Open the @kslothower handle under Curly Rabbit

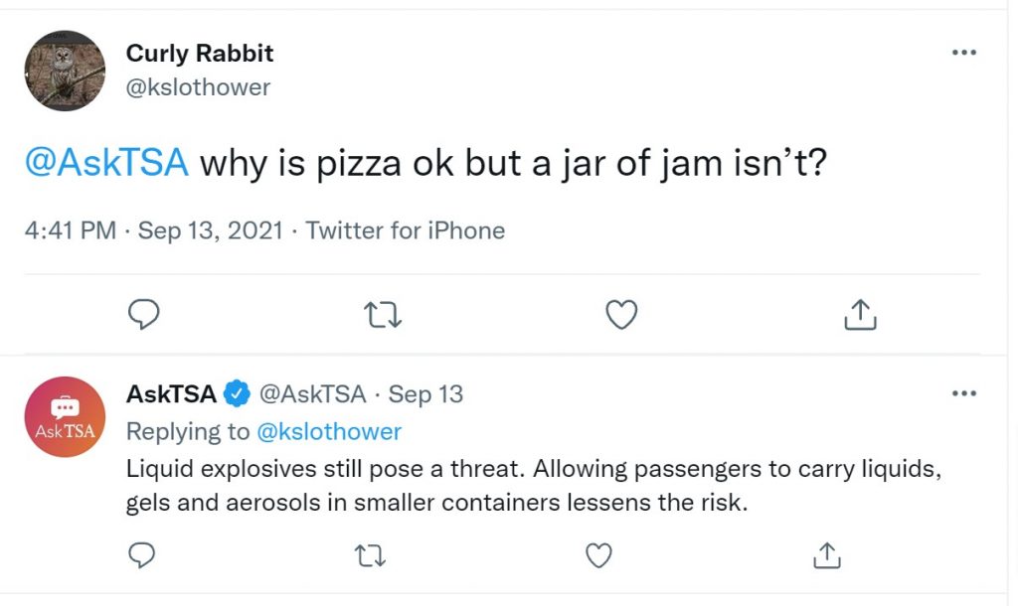(198, 87)
